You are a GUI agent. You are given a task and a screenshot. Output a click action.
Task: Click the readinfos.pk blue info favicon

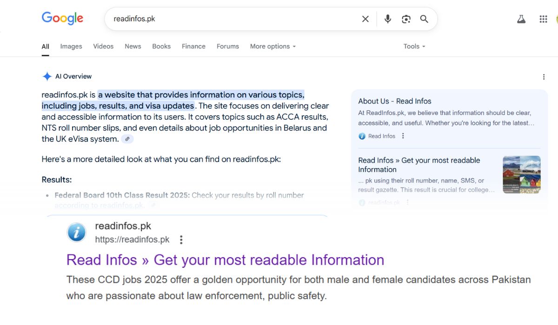[x=77, y=232]
